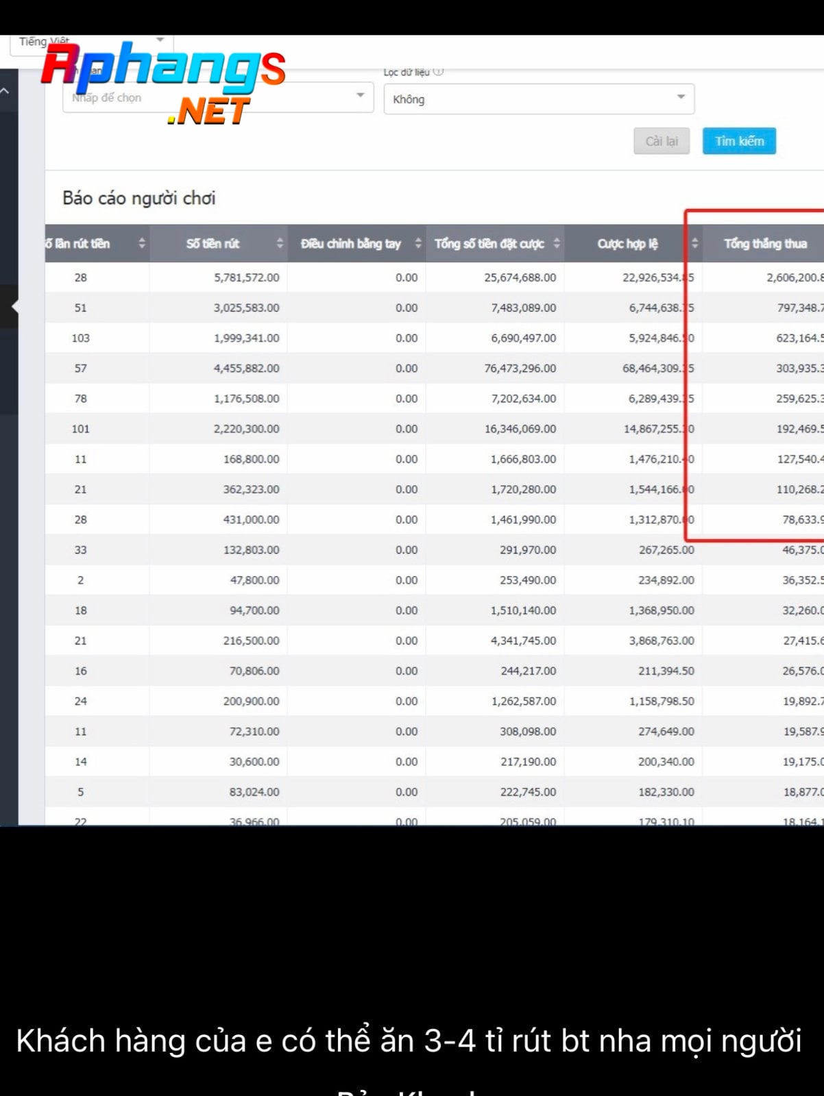Select bet total 1,720,280.00
This screenshot has width=824, height=1096.
click(x=523, y=489)
